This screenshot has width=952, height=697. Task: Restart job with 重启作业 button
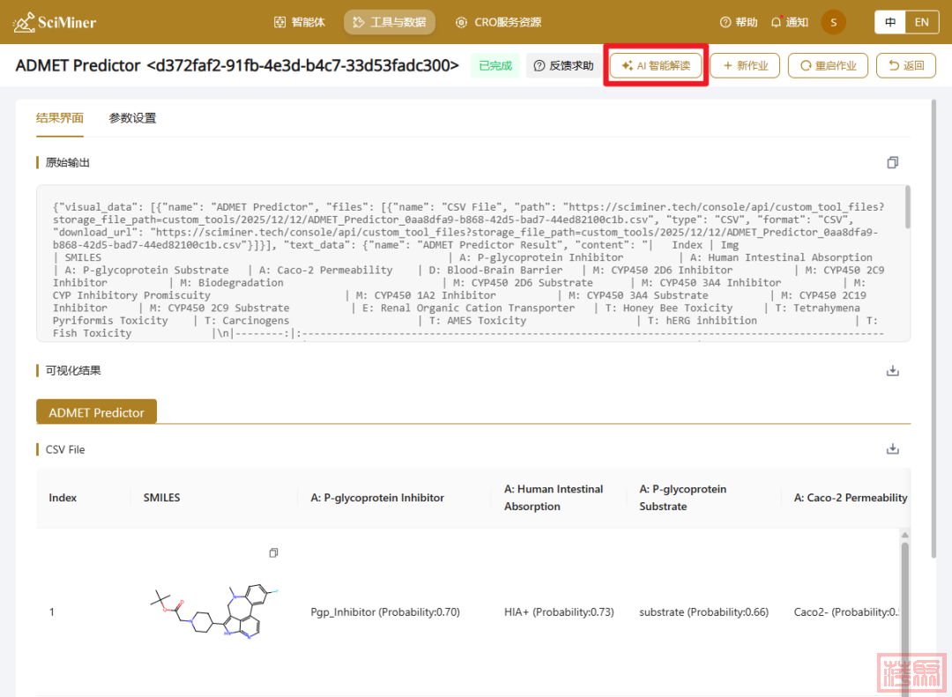[828, 66]
